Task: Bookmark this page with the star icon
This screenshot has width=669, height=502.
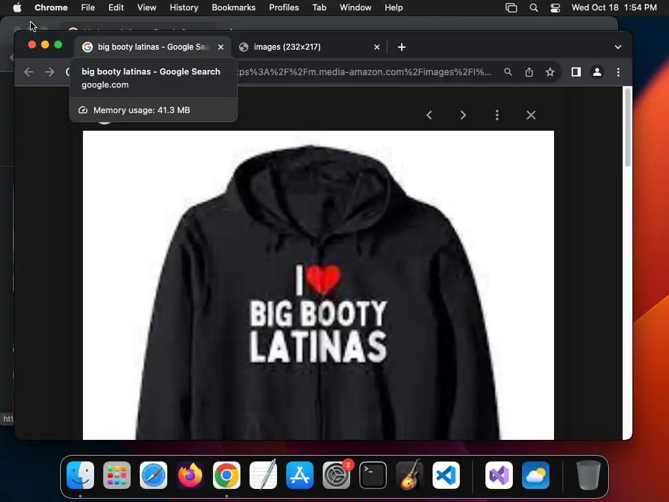Action: pos(550,72)
